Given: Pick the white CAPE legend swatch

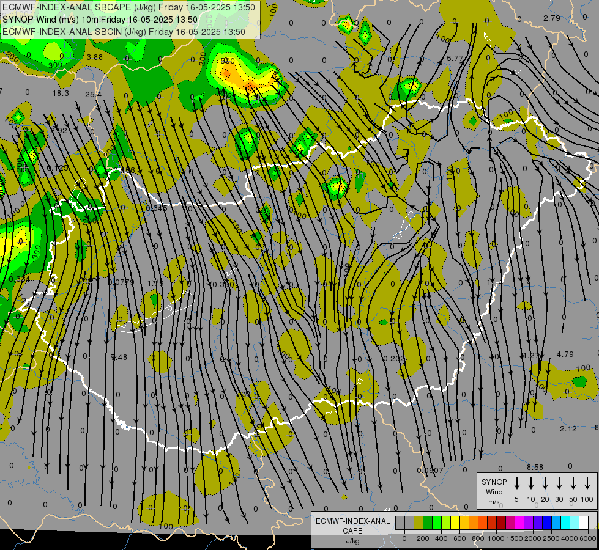Looking at the screenshot, I should (584, 522).
